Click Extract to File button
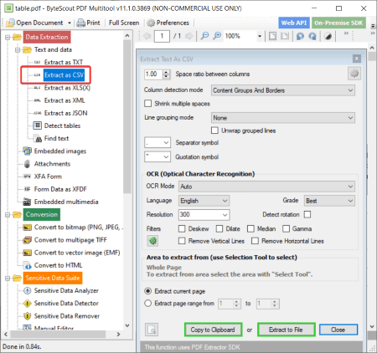The width and height of the screenshot is (377, 353). (x=286, y=330)
